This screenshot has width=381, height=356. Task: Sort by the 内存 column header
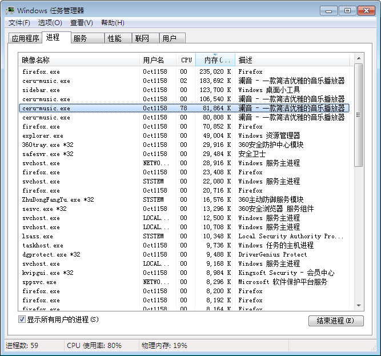(x=215, y=60)
